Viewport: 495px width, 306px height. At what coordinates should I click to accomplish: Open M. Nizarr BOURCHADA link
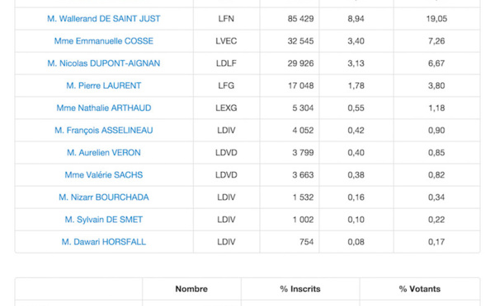(x=104, y=197)
